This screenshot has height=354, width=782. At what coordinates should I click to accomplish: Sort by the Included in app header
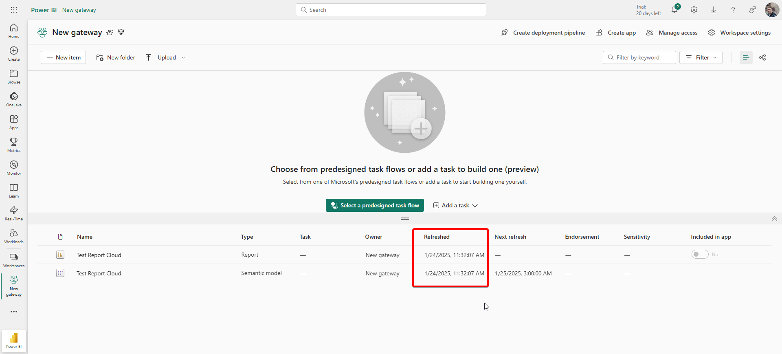click(x=711, y=237)
